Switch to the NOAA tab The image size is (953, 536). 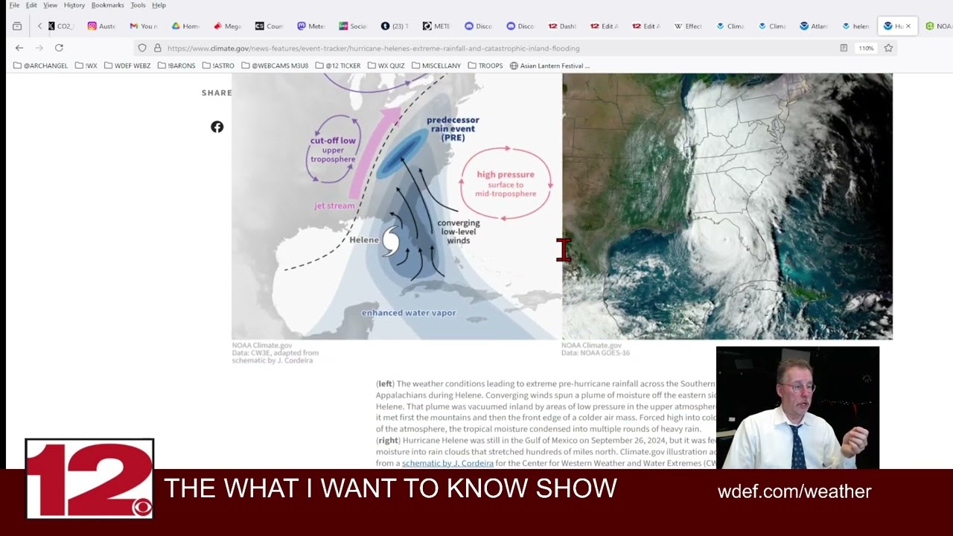click(938, 26)
